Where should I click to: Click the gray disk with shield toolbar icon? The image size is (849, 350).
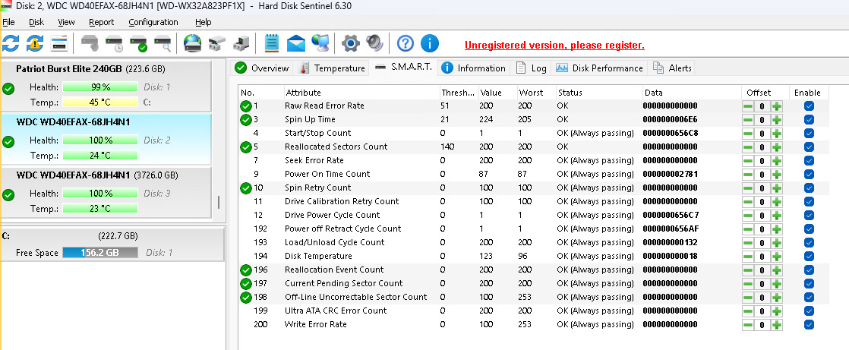90,43
